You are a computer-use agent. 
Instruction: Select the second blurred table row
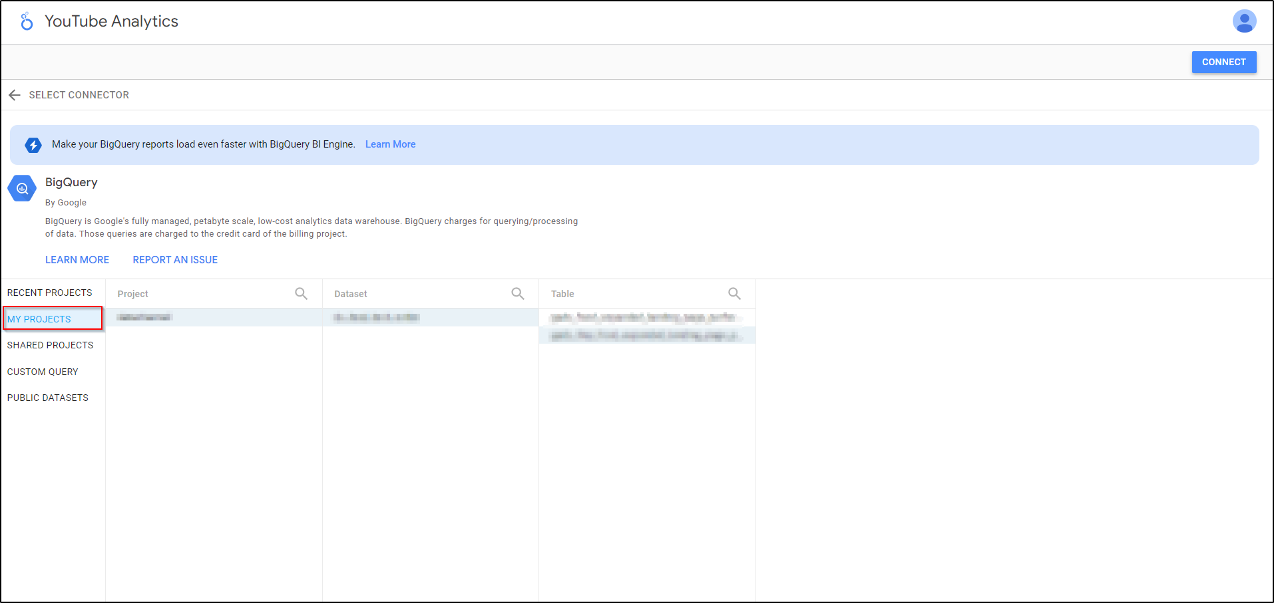647,335
